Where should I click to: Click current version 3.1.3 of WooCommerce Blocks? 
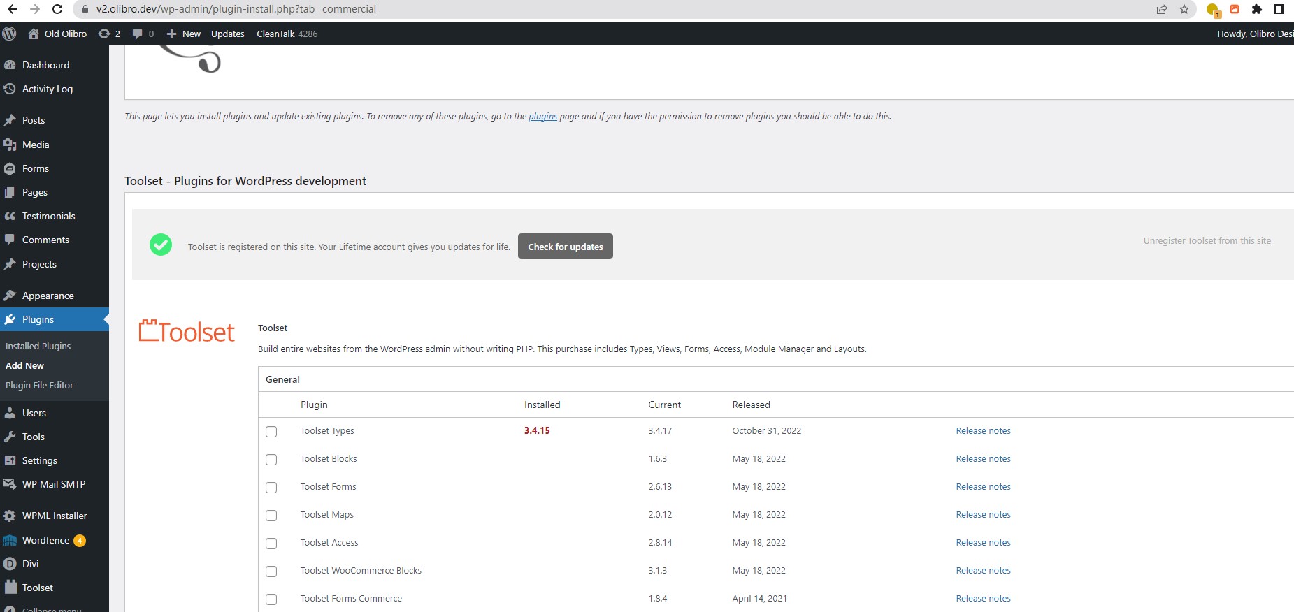coord(658,571)
